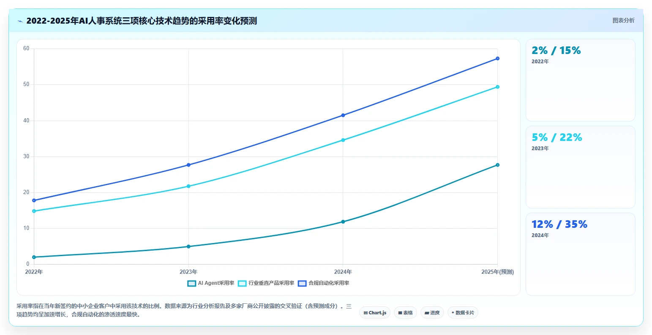The height and width of the screenshot is (335, 652).
Task: Toggle the 合规自动化采用率 legend item
Action: coord(324,283)
